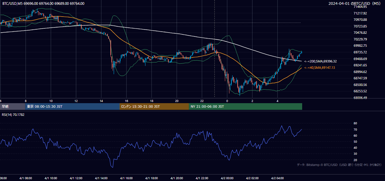
Task: Click hour label 22 under the price chart
Action: 202,101
